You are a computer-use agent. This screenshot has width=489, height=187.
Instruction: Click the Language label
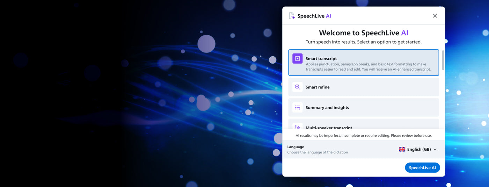tap(295, 147)
